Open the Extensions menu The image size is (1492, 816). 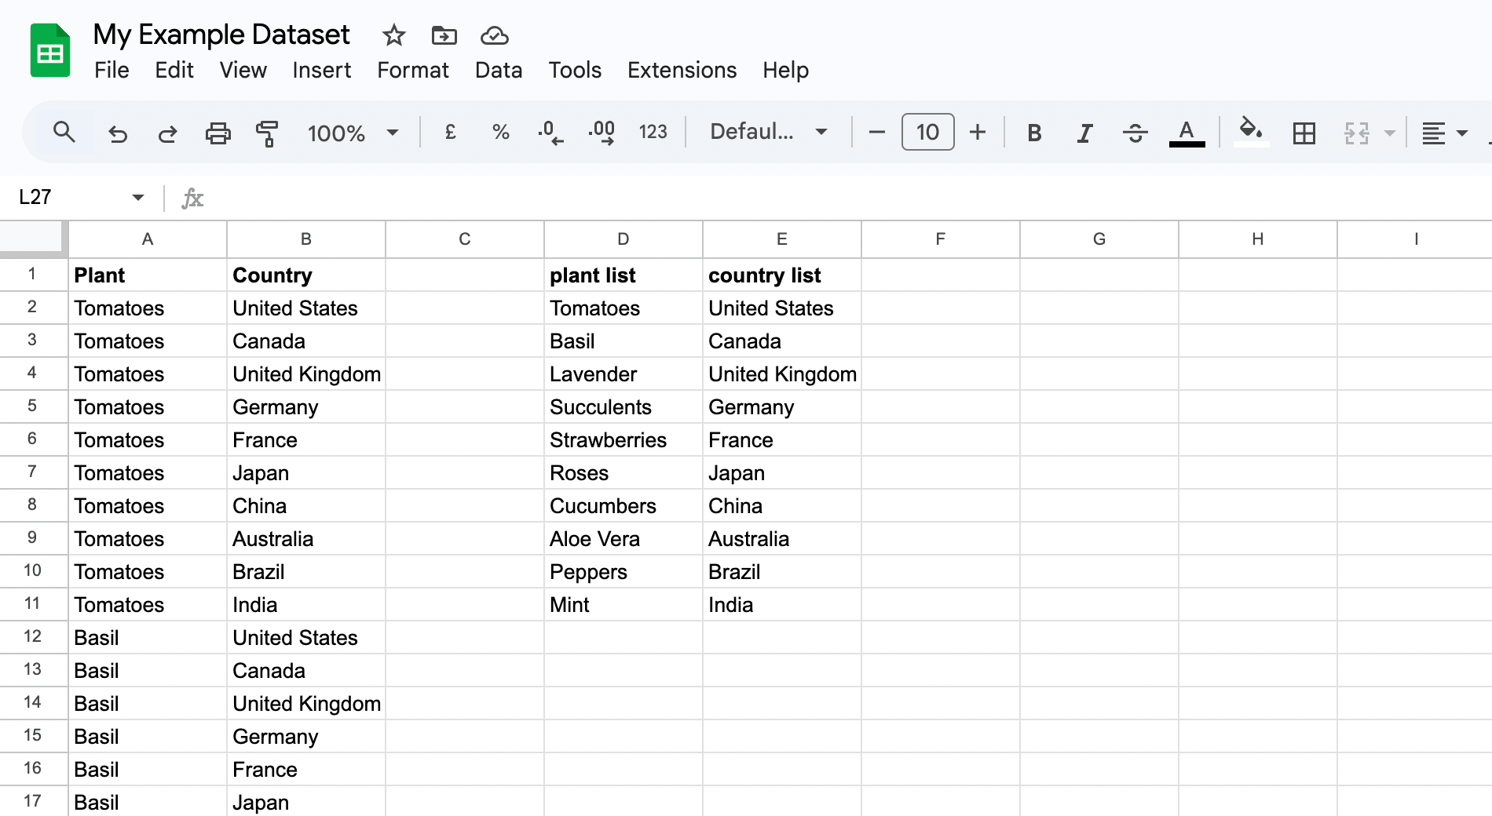pyautogui.click(x=682, y=70)
